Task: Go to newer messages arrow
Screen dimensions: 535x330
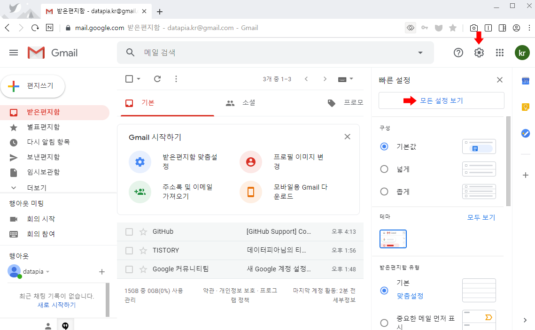Action: 306,79
